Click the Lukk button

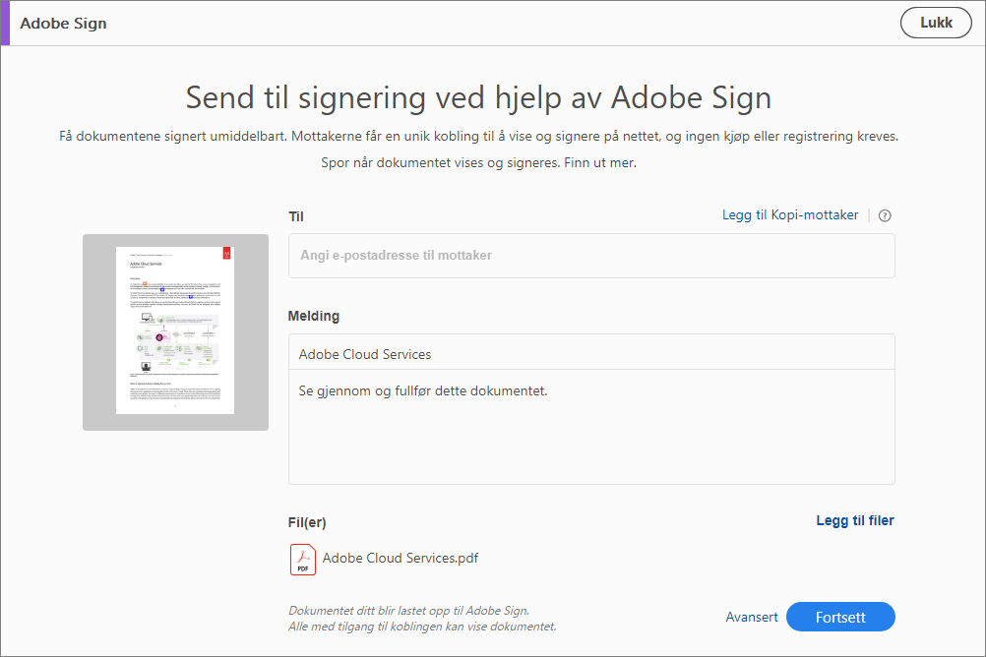point(936,23)
